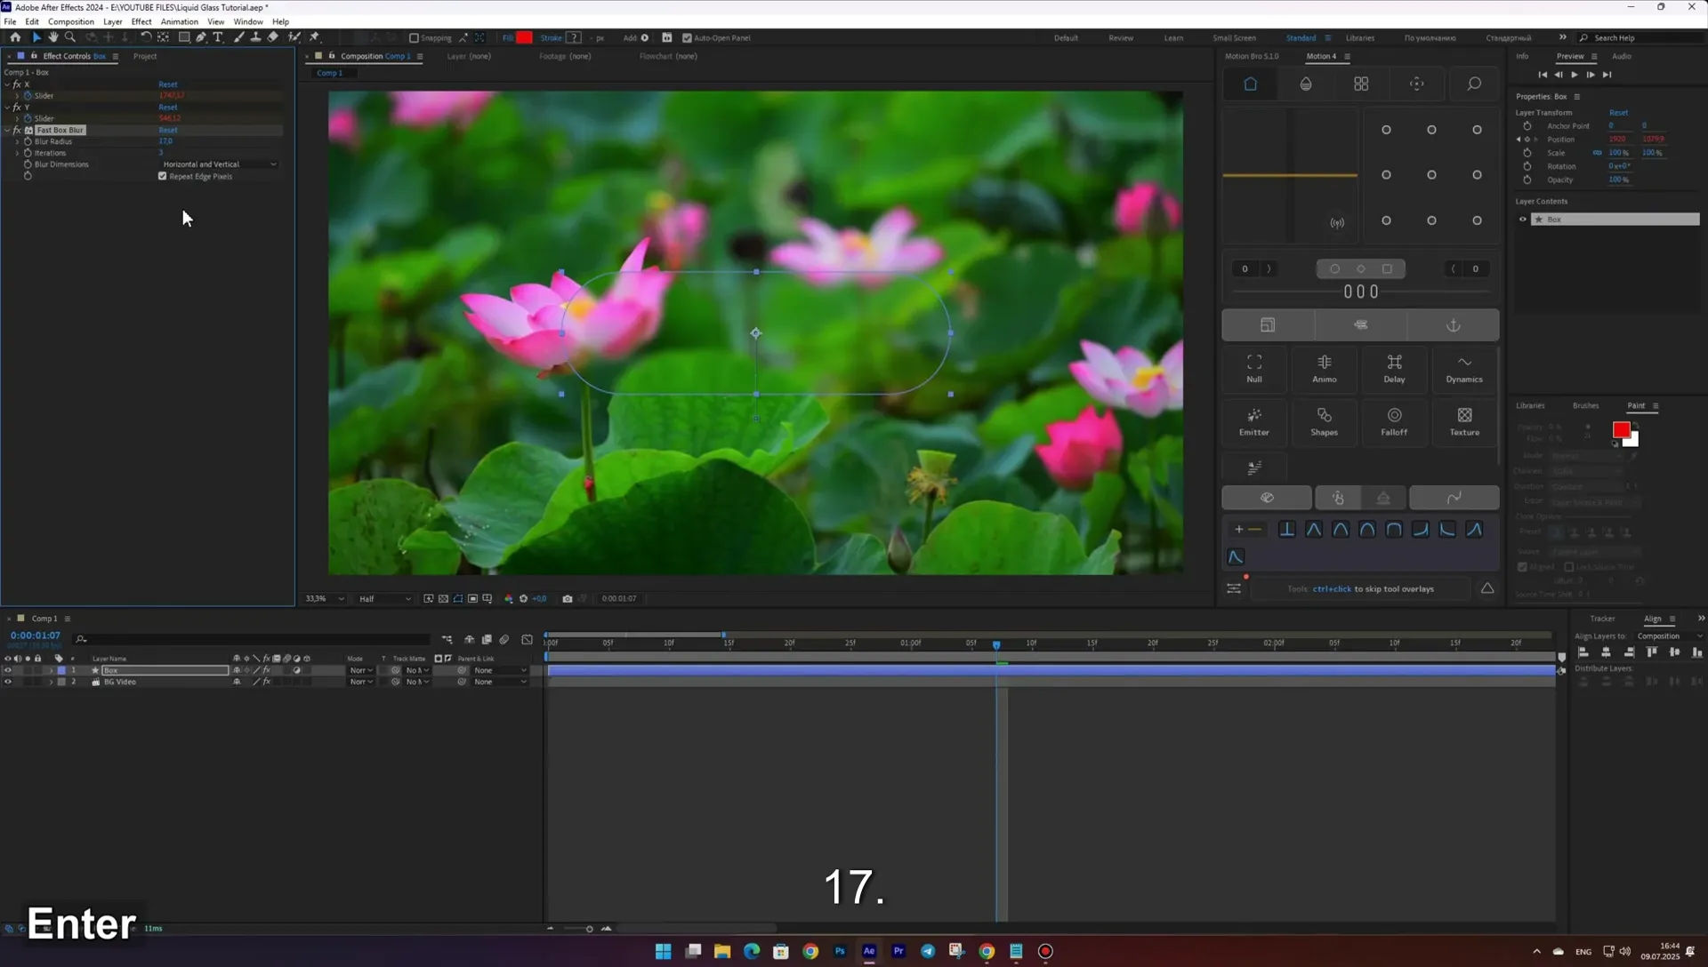This screenshot has height=967, width=1708.
Task: Click the Motion 4 Shapes tool
Action: (x=1324, y=421)
